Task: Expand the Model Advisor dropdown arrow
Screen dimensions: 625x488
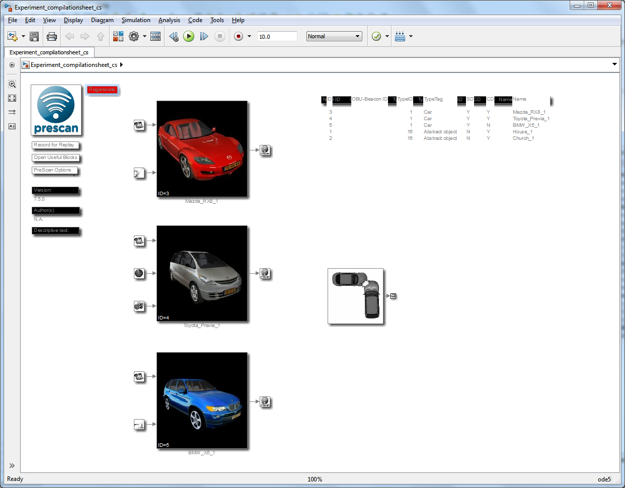Action: click(387, 36)
